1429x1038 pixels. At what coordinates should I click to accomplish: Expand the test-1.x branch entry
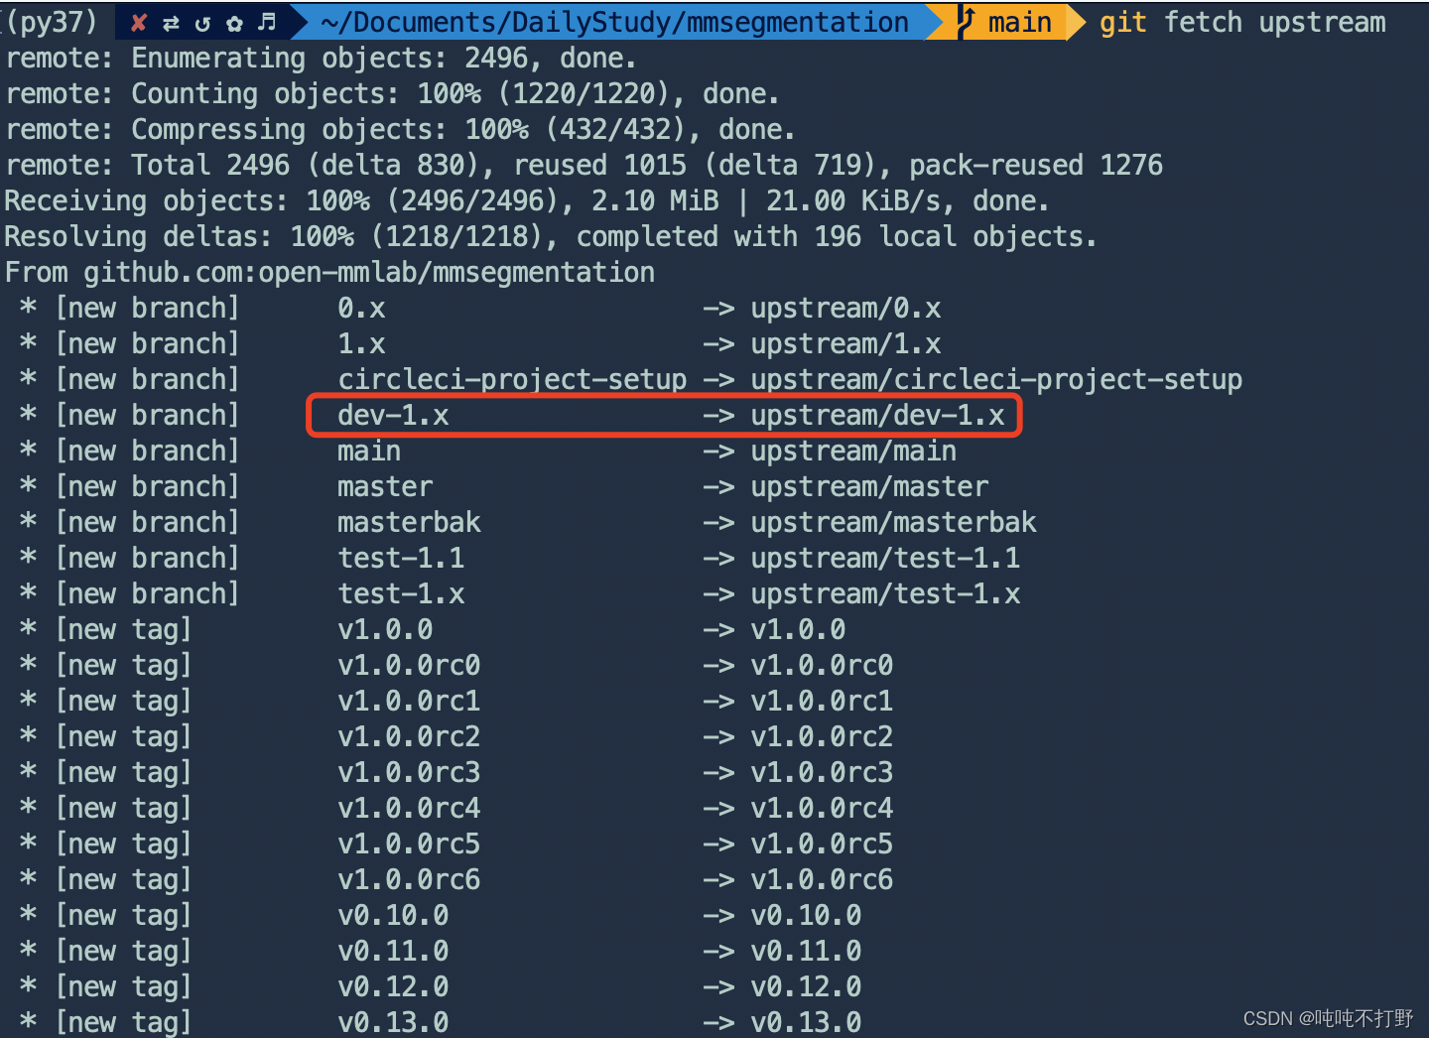pyautogui.click(x=401, y=592)
